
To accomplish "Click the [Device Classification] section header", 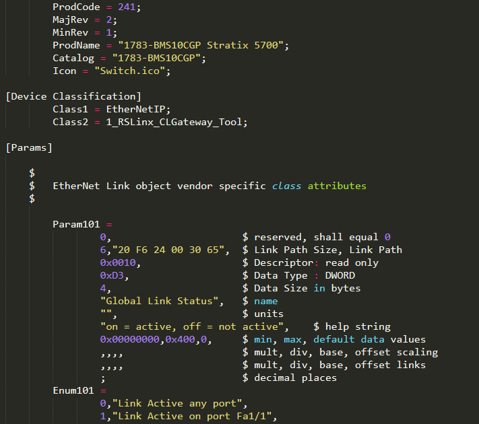I will pyautogui.click(x=73, y=96).
